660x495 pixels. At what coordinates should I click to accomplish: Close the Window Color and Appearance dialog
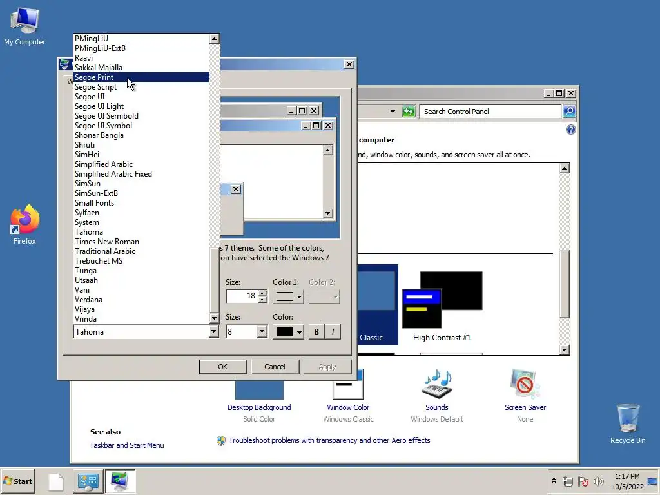[x=349, y=64]
